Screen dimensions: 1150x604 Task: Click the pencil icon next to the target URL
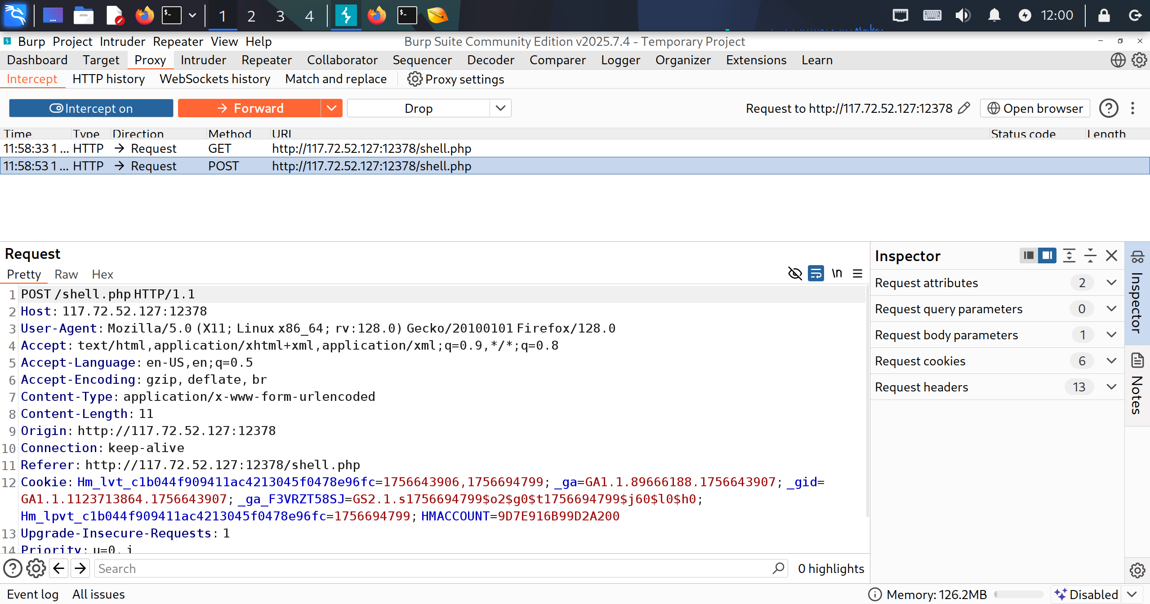pyautogui.click(x=964, y=108)
